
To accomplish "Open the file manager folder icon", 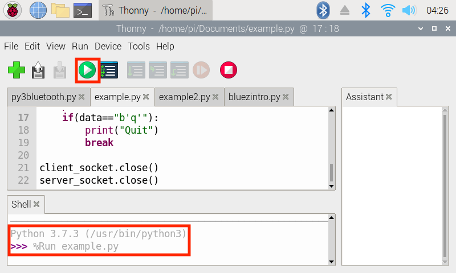I will pyautogui.click(x=60, y=10).
